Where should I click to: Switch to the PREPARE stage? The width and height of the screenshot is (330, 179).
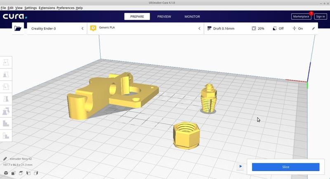pos(137,16)
